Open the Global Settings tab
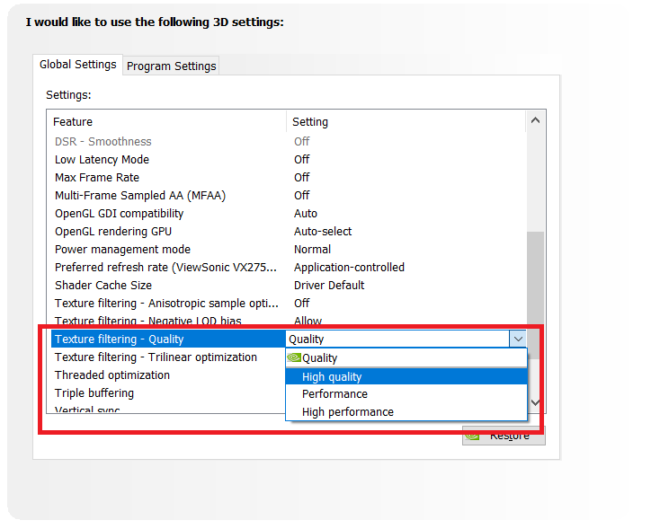 (78, 65)
